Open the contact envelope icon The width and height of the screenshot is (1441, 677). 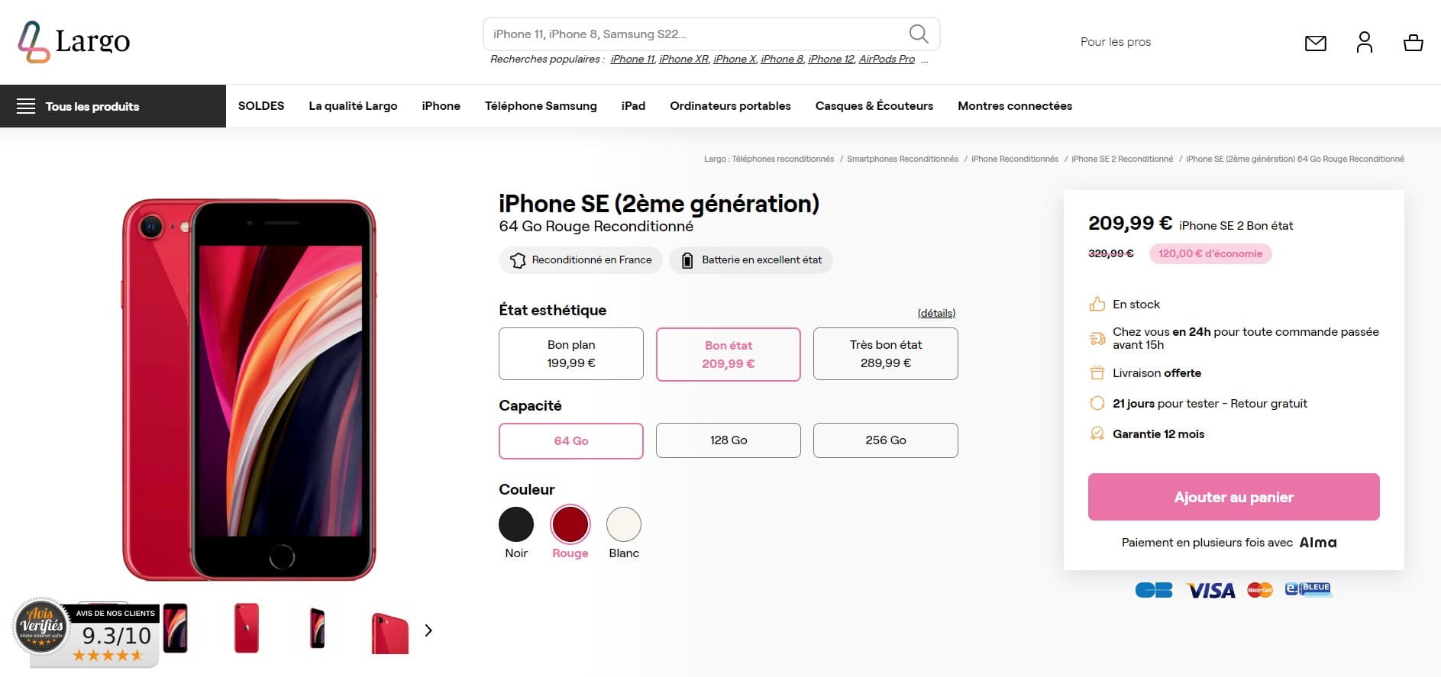coord(1315,44)
